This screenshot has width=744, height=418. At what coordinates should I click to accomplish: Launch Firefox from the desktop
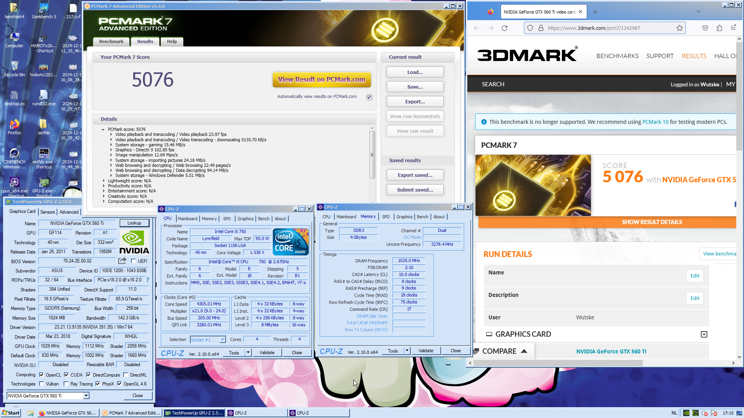[14, 127]
